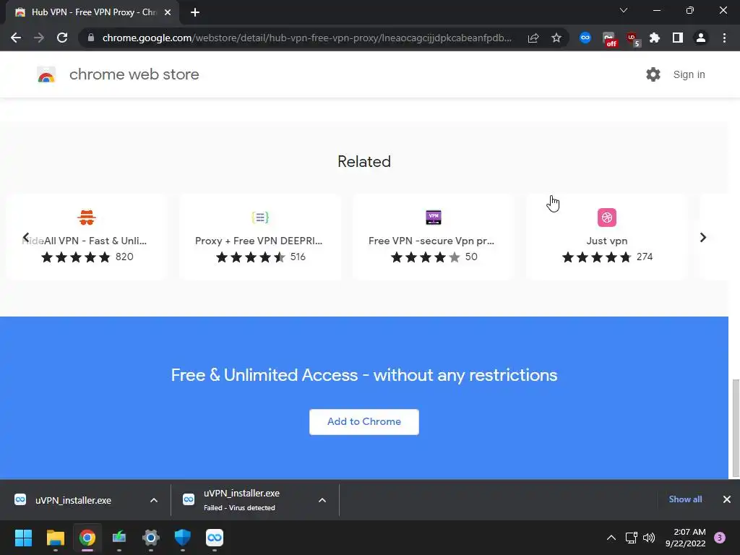The image size is (740, 555).
Task: Click the 516 rating count
Action: click(x=298, y=257)
